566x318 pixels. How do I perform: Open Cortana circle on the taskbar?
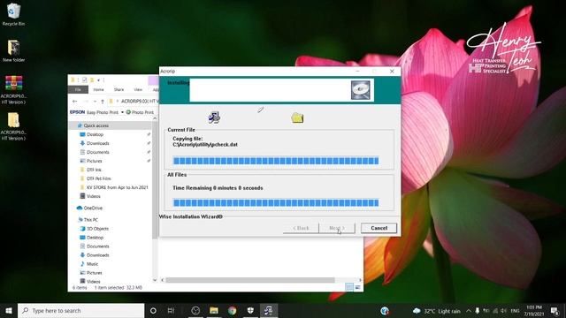(x=153, y=310)
